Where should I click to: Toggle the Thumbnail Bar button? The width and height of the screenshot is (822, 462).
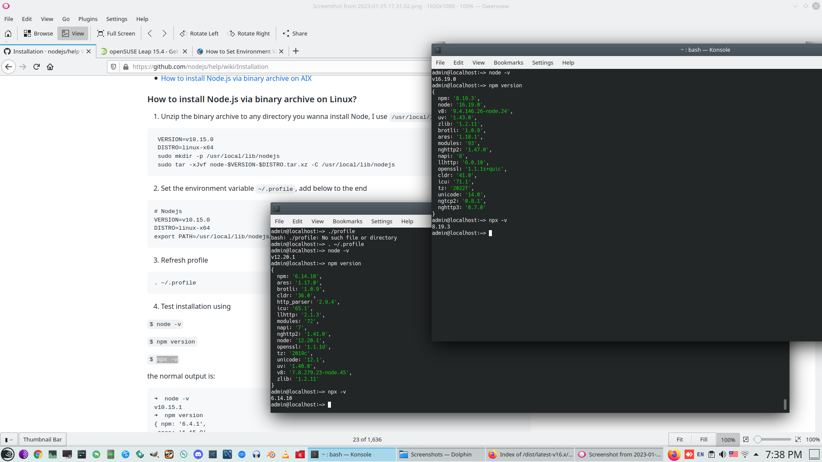click(42, 439)
